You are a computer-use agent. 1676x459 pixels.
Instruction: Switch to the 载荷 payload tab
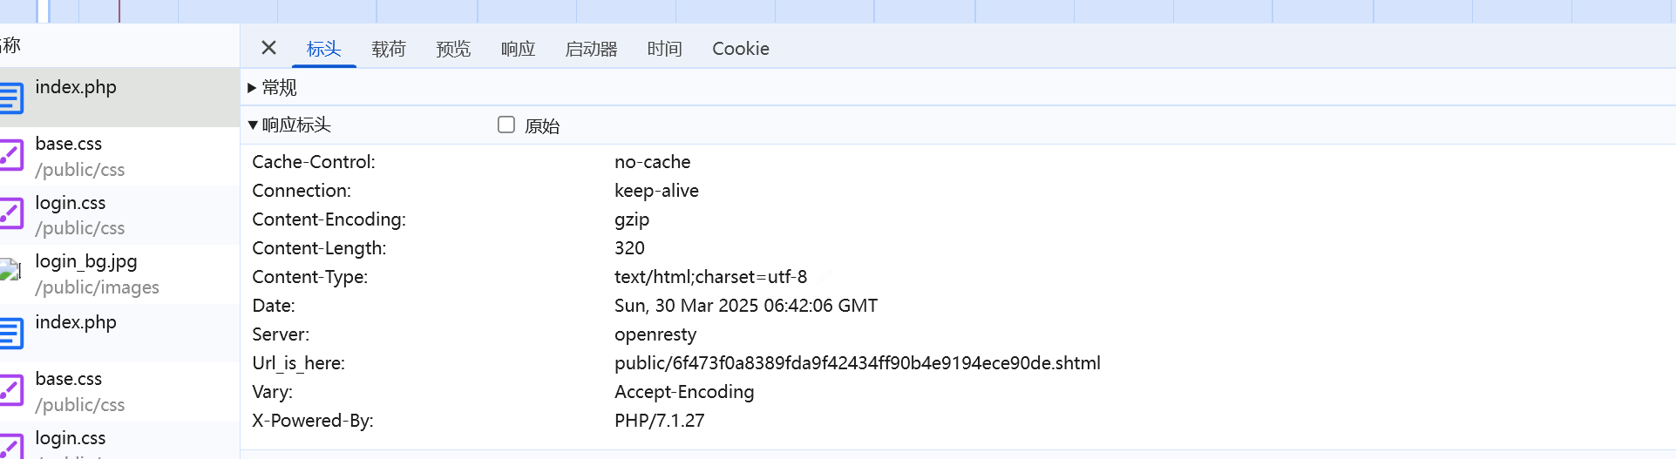coord(389,49)
